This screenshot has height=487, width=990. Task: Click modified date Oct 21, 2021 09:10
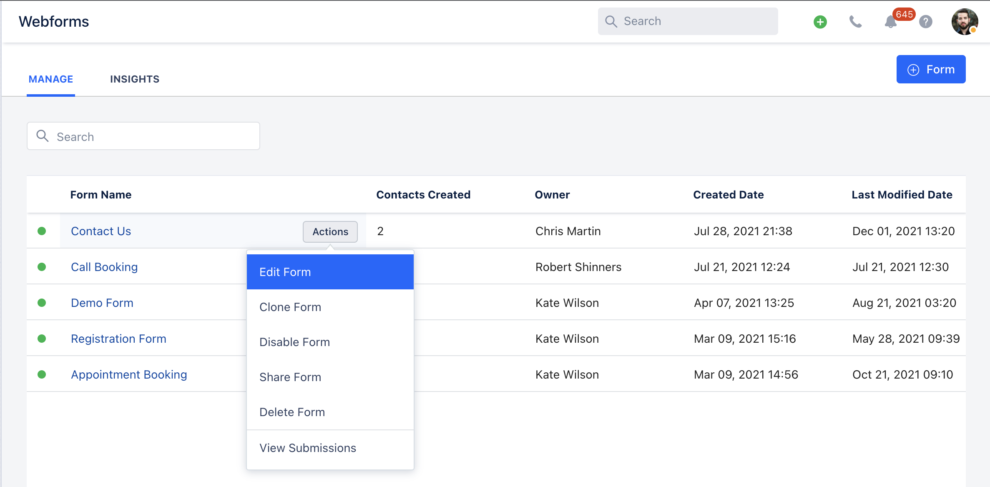(x=902, y=374)
